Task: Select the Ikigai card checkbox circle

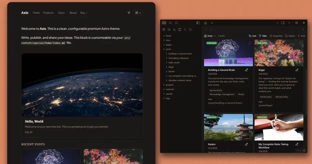Action: [300, 43]
